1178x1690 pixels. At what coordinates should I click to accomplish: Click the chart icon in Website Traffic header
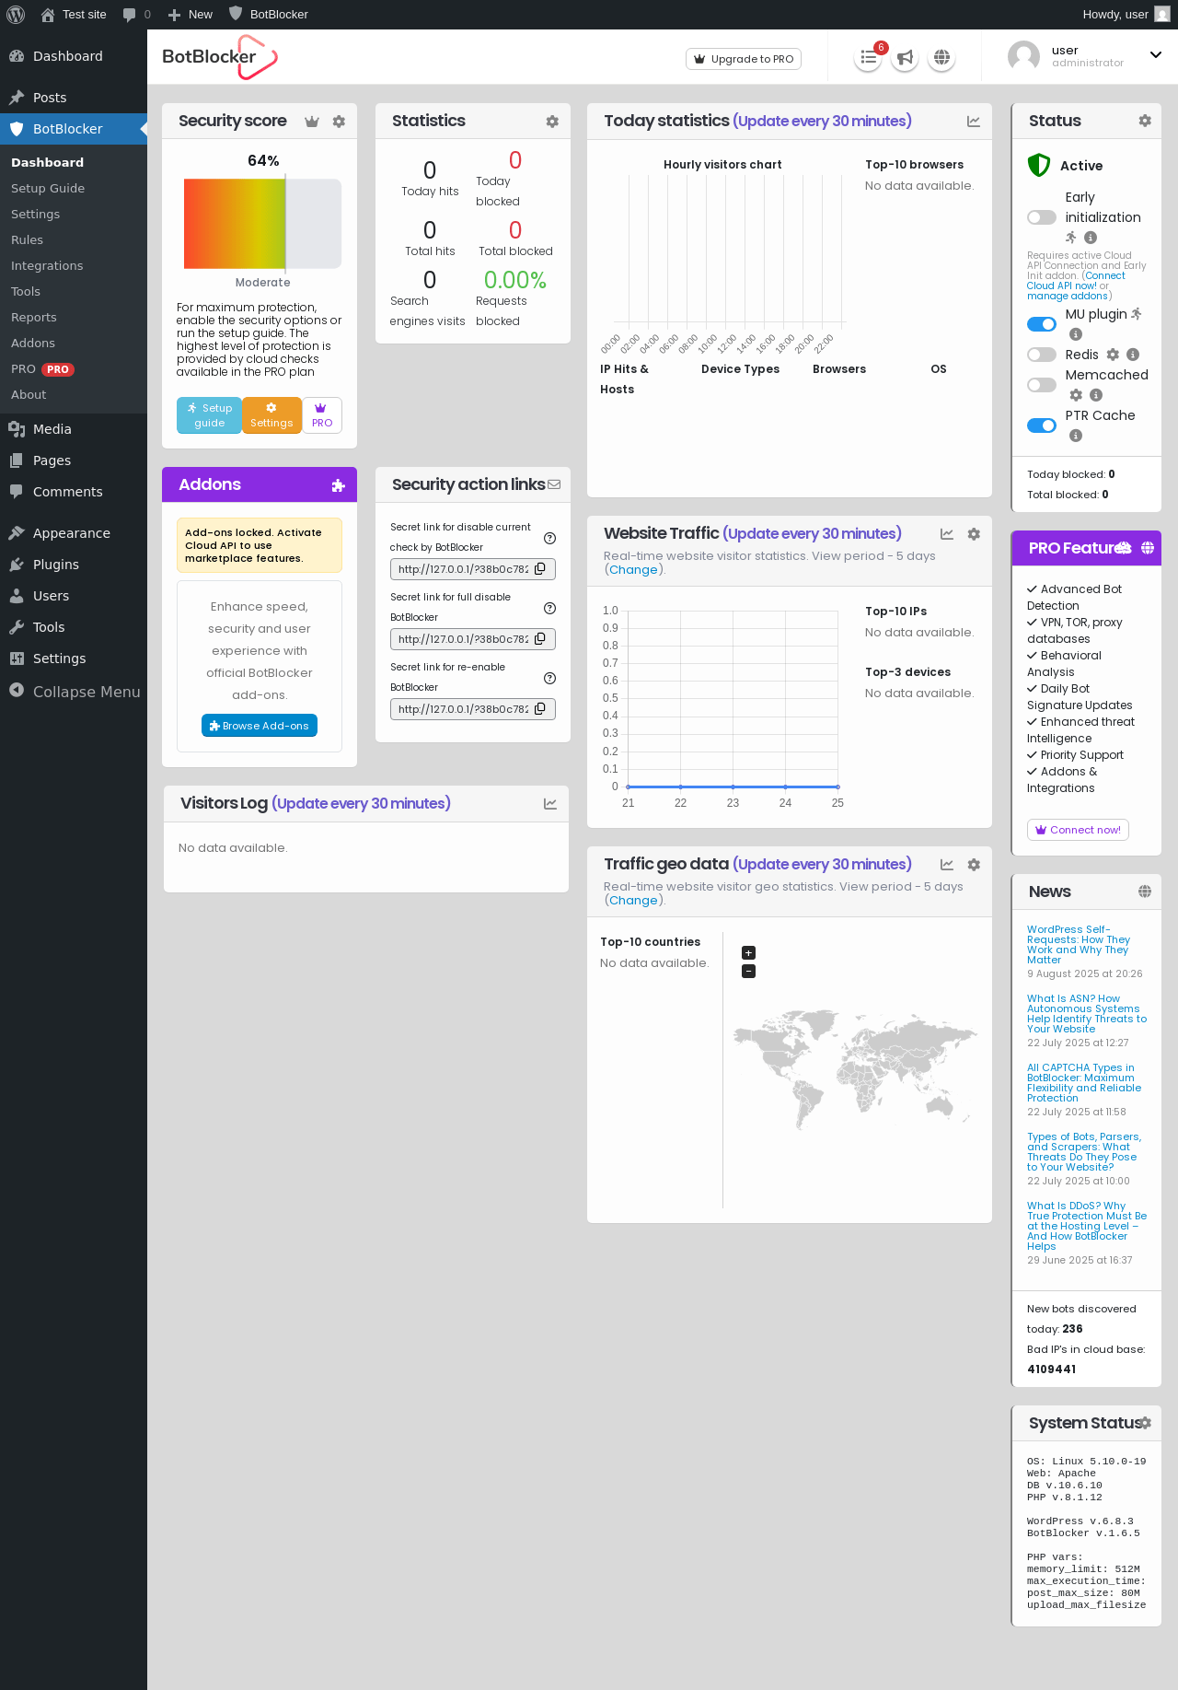tap(947, 534)
